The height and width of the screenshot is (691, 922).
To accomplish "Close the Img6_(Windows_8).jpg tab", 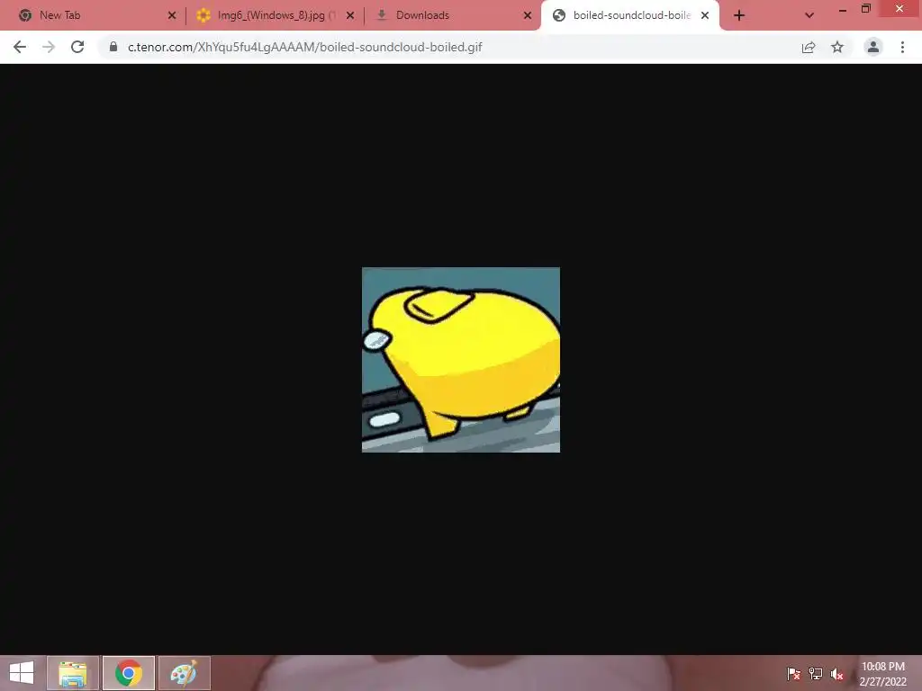I will click(x=350, y=15).
